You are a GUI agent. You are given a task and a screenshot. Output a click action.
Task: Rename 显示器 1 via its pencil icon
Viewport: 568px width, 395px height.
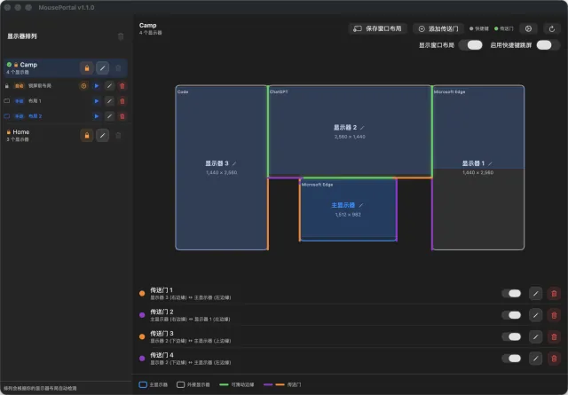coord(490,163)
